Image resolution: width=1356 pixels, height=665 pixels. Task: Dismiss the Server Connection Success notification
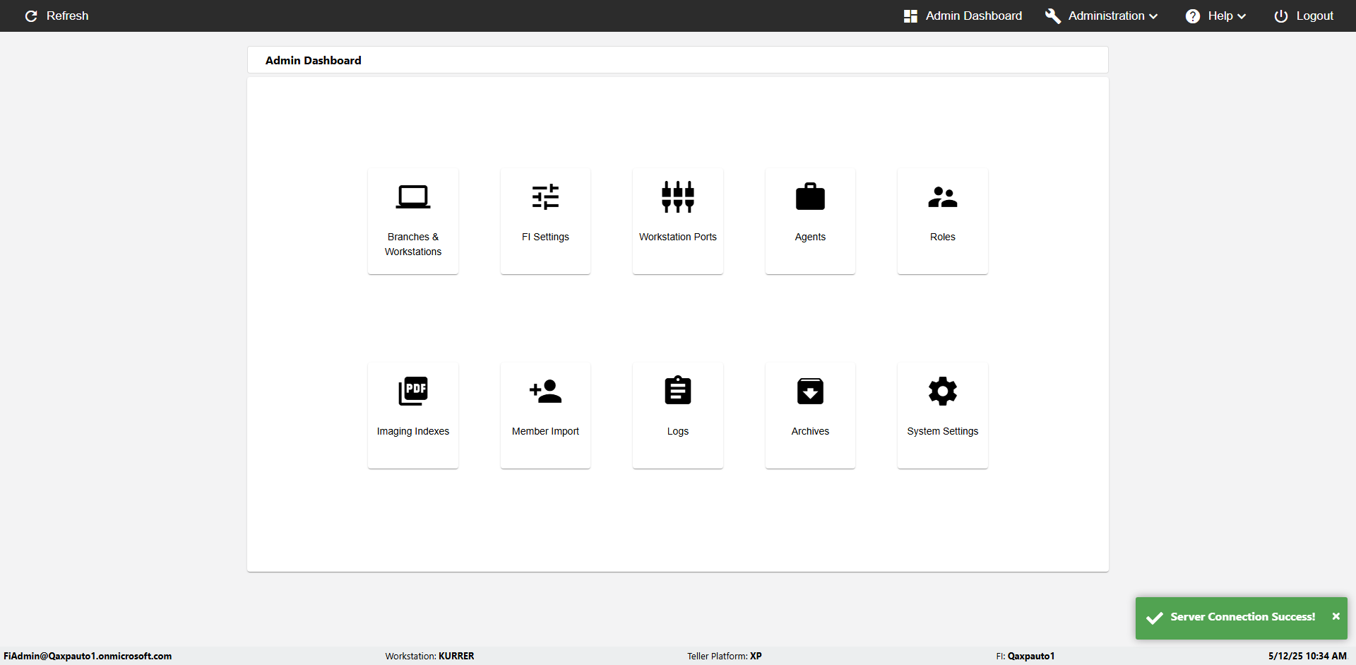1336,616
